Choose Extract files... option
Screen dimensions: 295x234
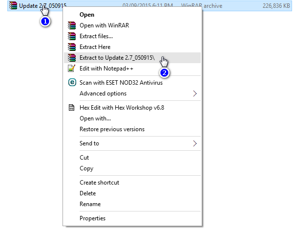click(x=132, y=36)
